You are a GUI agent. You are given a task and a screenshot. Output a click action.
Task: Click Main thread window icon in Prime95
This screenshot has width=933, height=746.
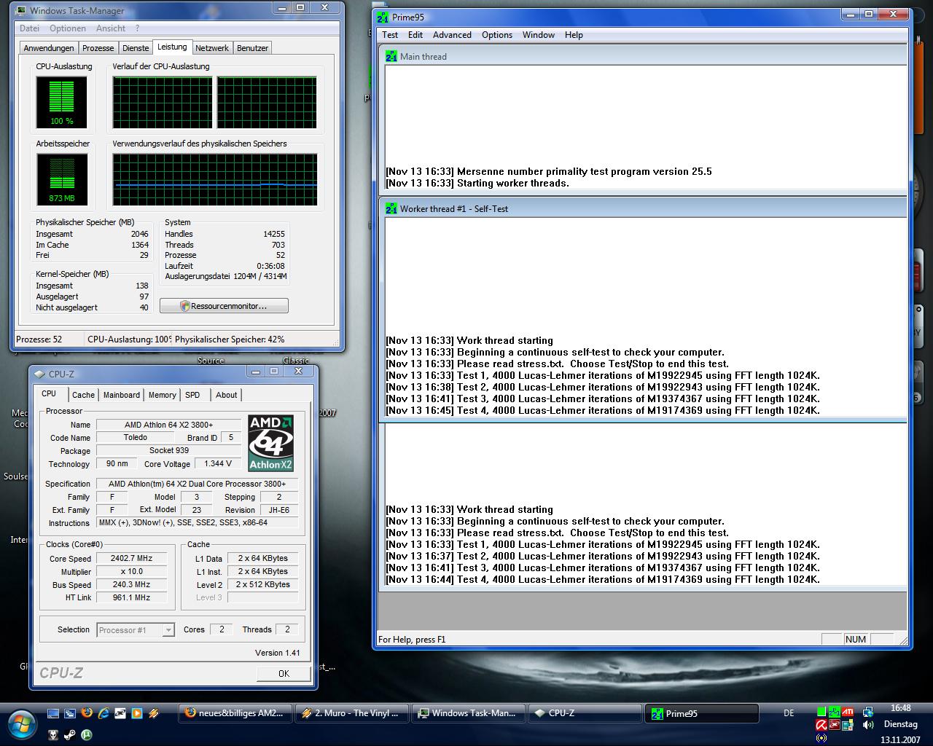coord(391,56)
